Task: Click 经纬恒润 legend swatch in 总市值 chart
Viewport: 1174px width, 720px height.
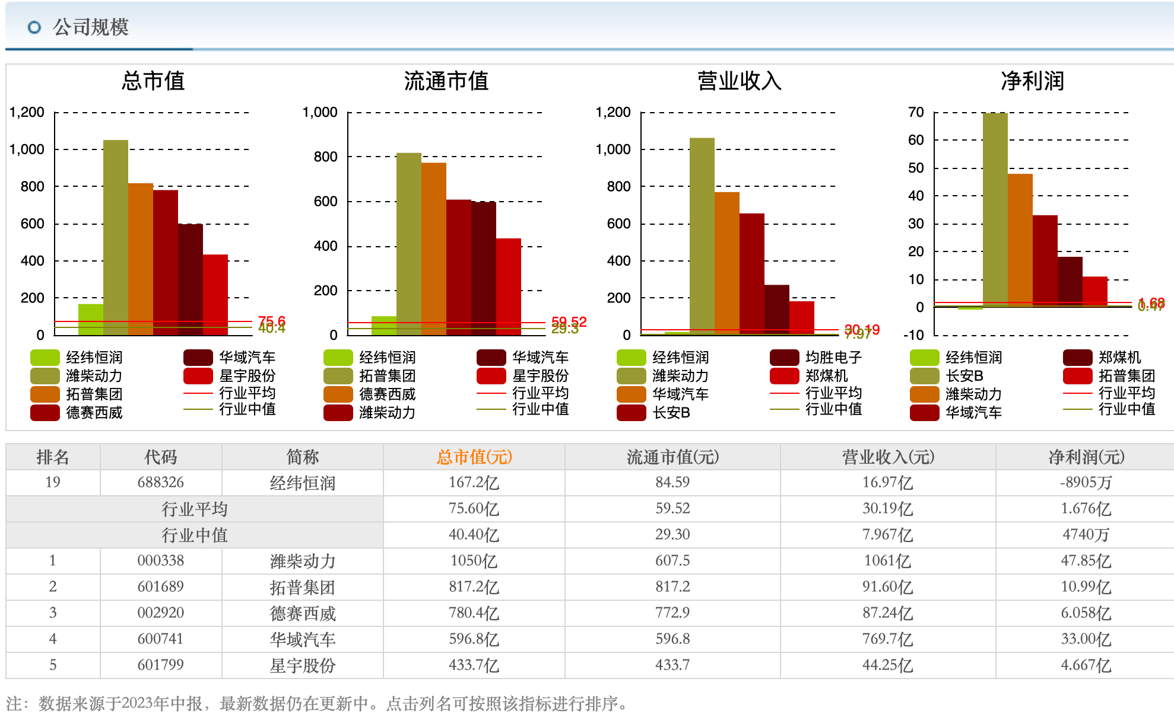Action: click(45, 358)
